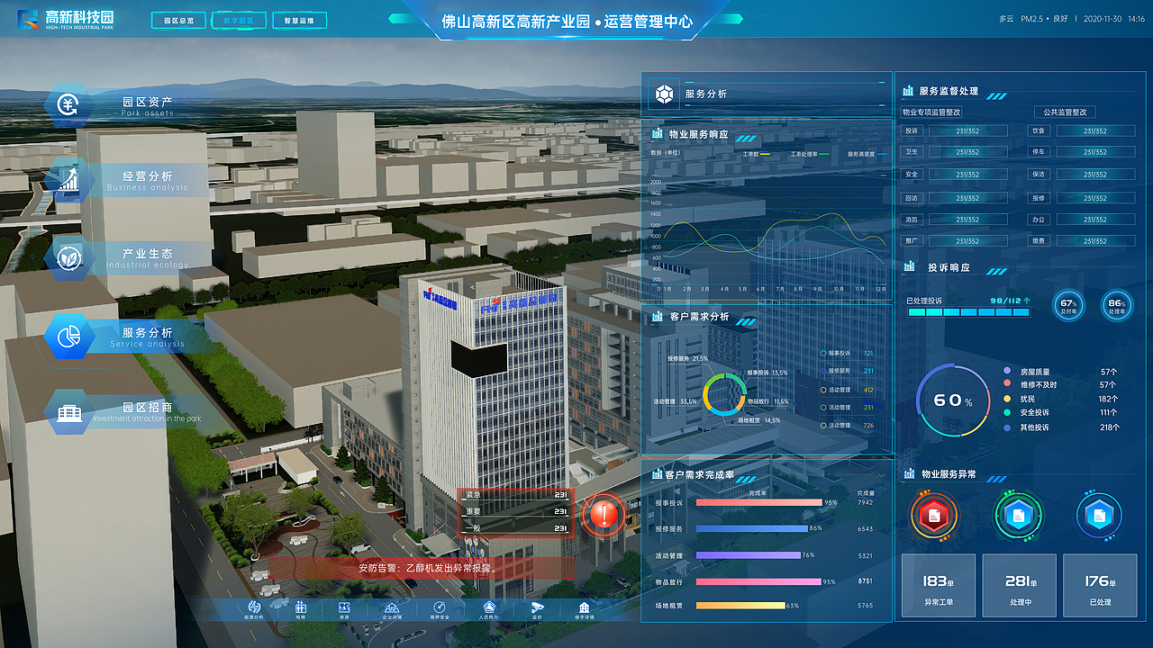
Task: Click the 客户需求完成率 panel chart icon
Action: tap(657, 473)
